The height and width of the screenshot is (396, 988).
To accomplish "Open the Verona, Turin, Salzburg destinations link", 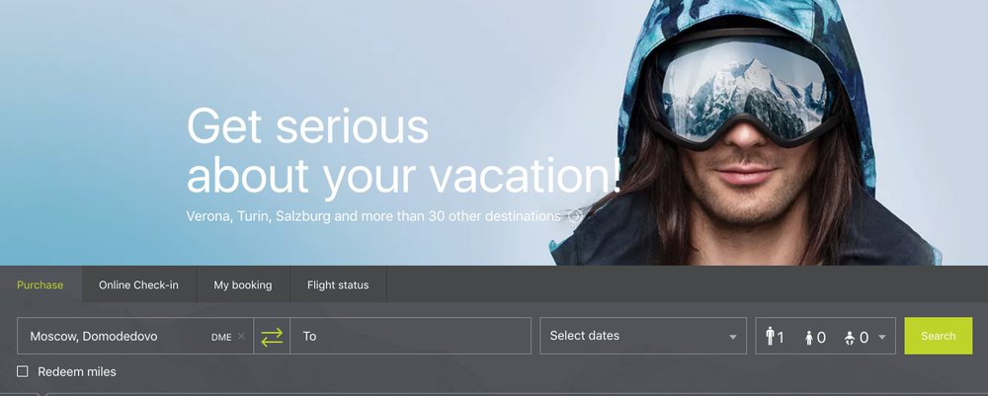I will point(373,216).
